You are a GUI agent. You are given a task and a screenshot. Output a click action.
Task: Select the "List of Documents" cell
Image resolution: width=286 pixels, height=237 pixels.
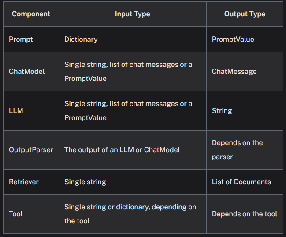pyautogui.click(x=241, y=182)
